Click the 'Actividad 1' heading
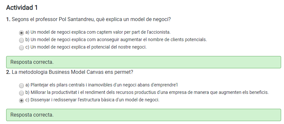 coord(22,8)
